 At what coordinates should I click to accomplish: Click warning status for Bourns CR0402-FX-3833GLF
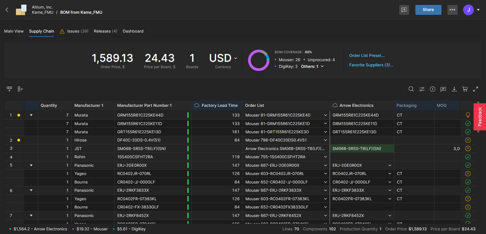[468, 207]
